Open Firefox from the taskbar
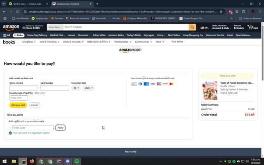 point(32,161)
